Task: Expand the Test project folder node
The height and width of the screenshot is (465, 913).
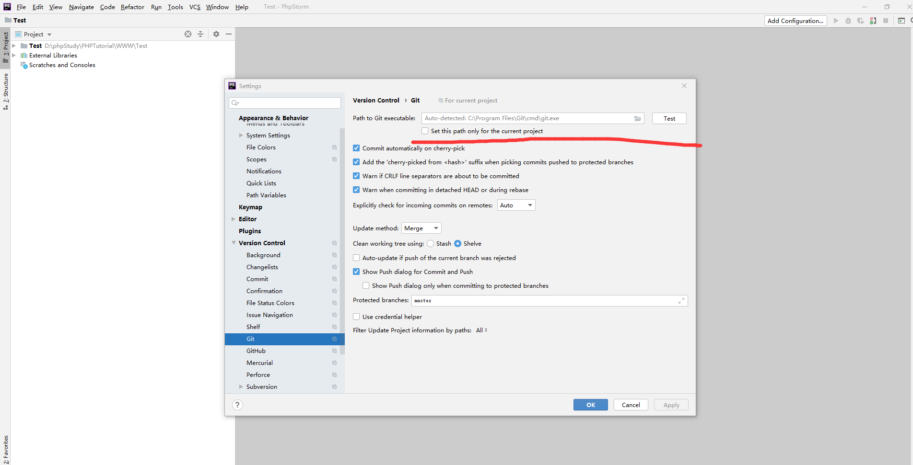Action: tap(14, 46)
